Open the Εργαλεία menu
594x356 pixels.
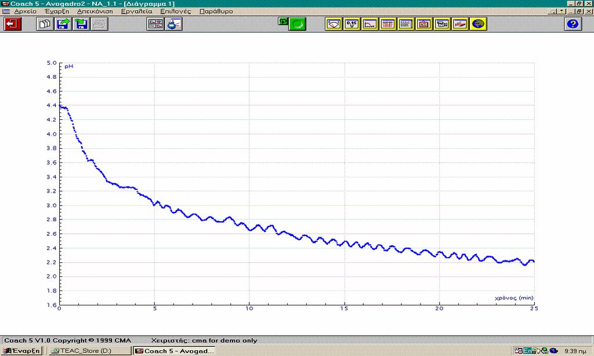(137, 12)
